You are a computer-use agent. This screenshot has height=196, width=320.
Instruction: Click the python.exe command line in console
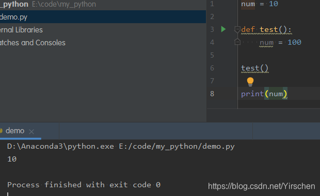pyautogui.click(x=121, y=147)
